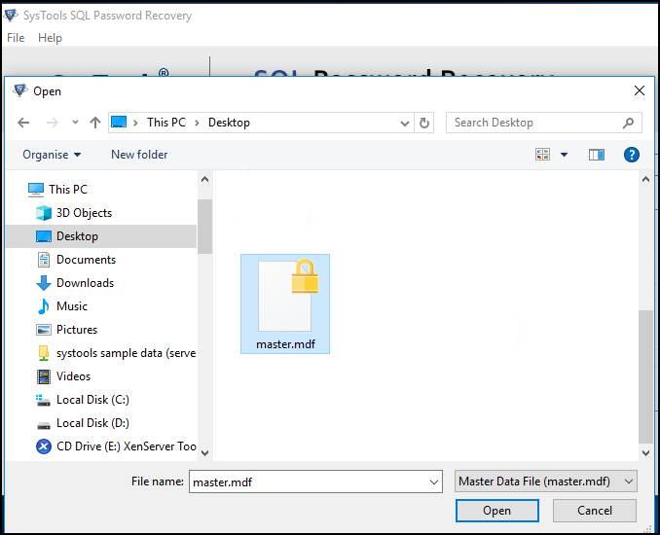Refresh the Desktop folder view
The image size is (660, 535).
pos(423,123)
